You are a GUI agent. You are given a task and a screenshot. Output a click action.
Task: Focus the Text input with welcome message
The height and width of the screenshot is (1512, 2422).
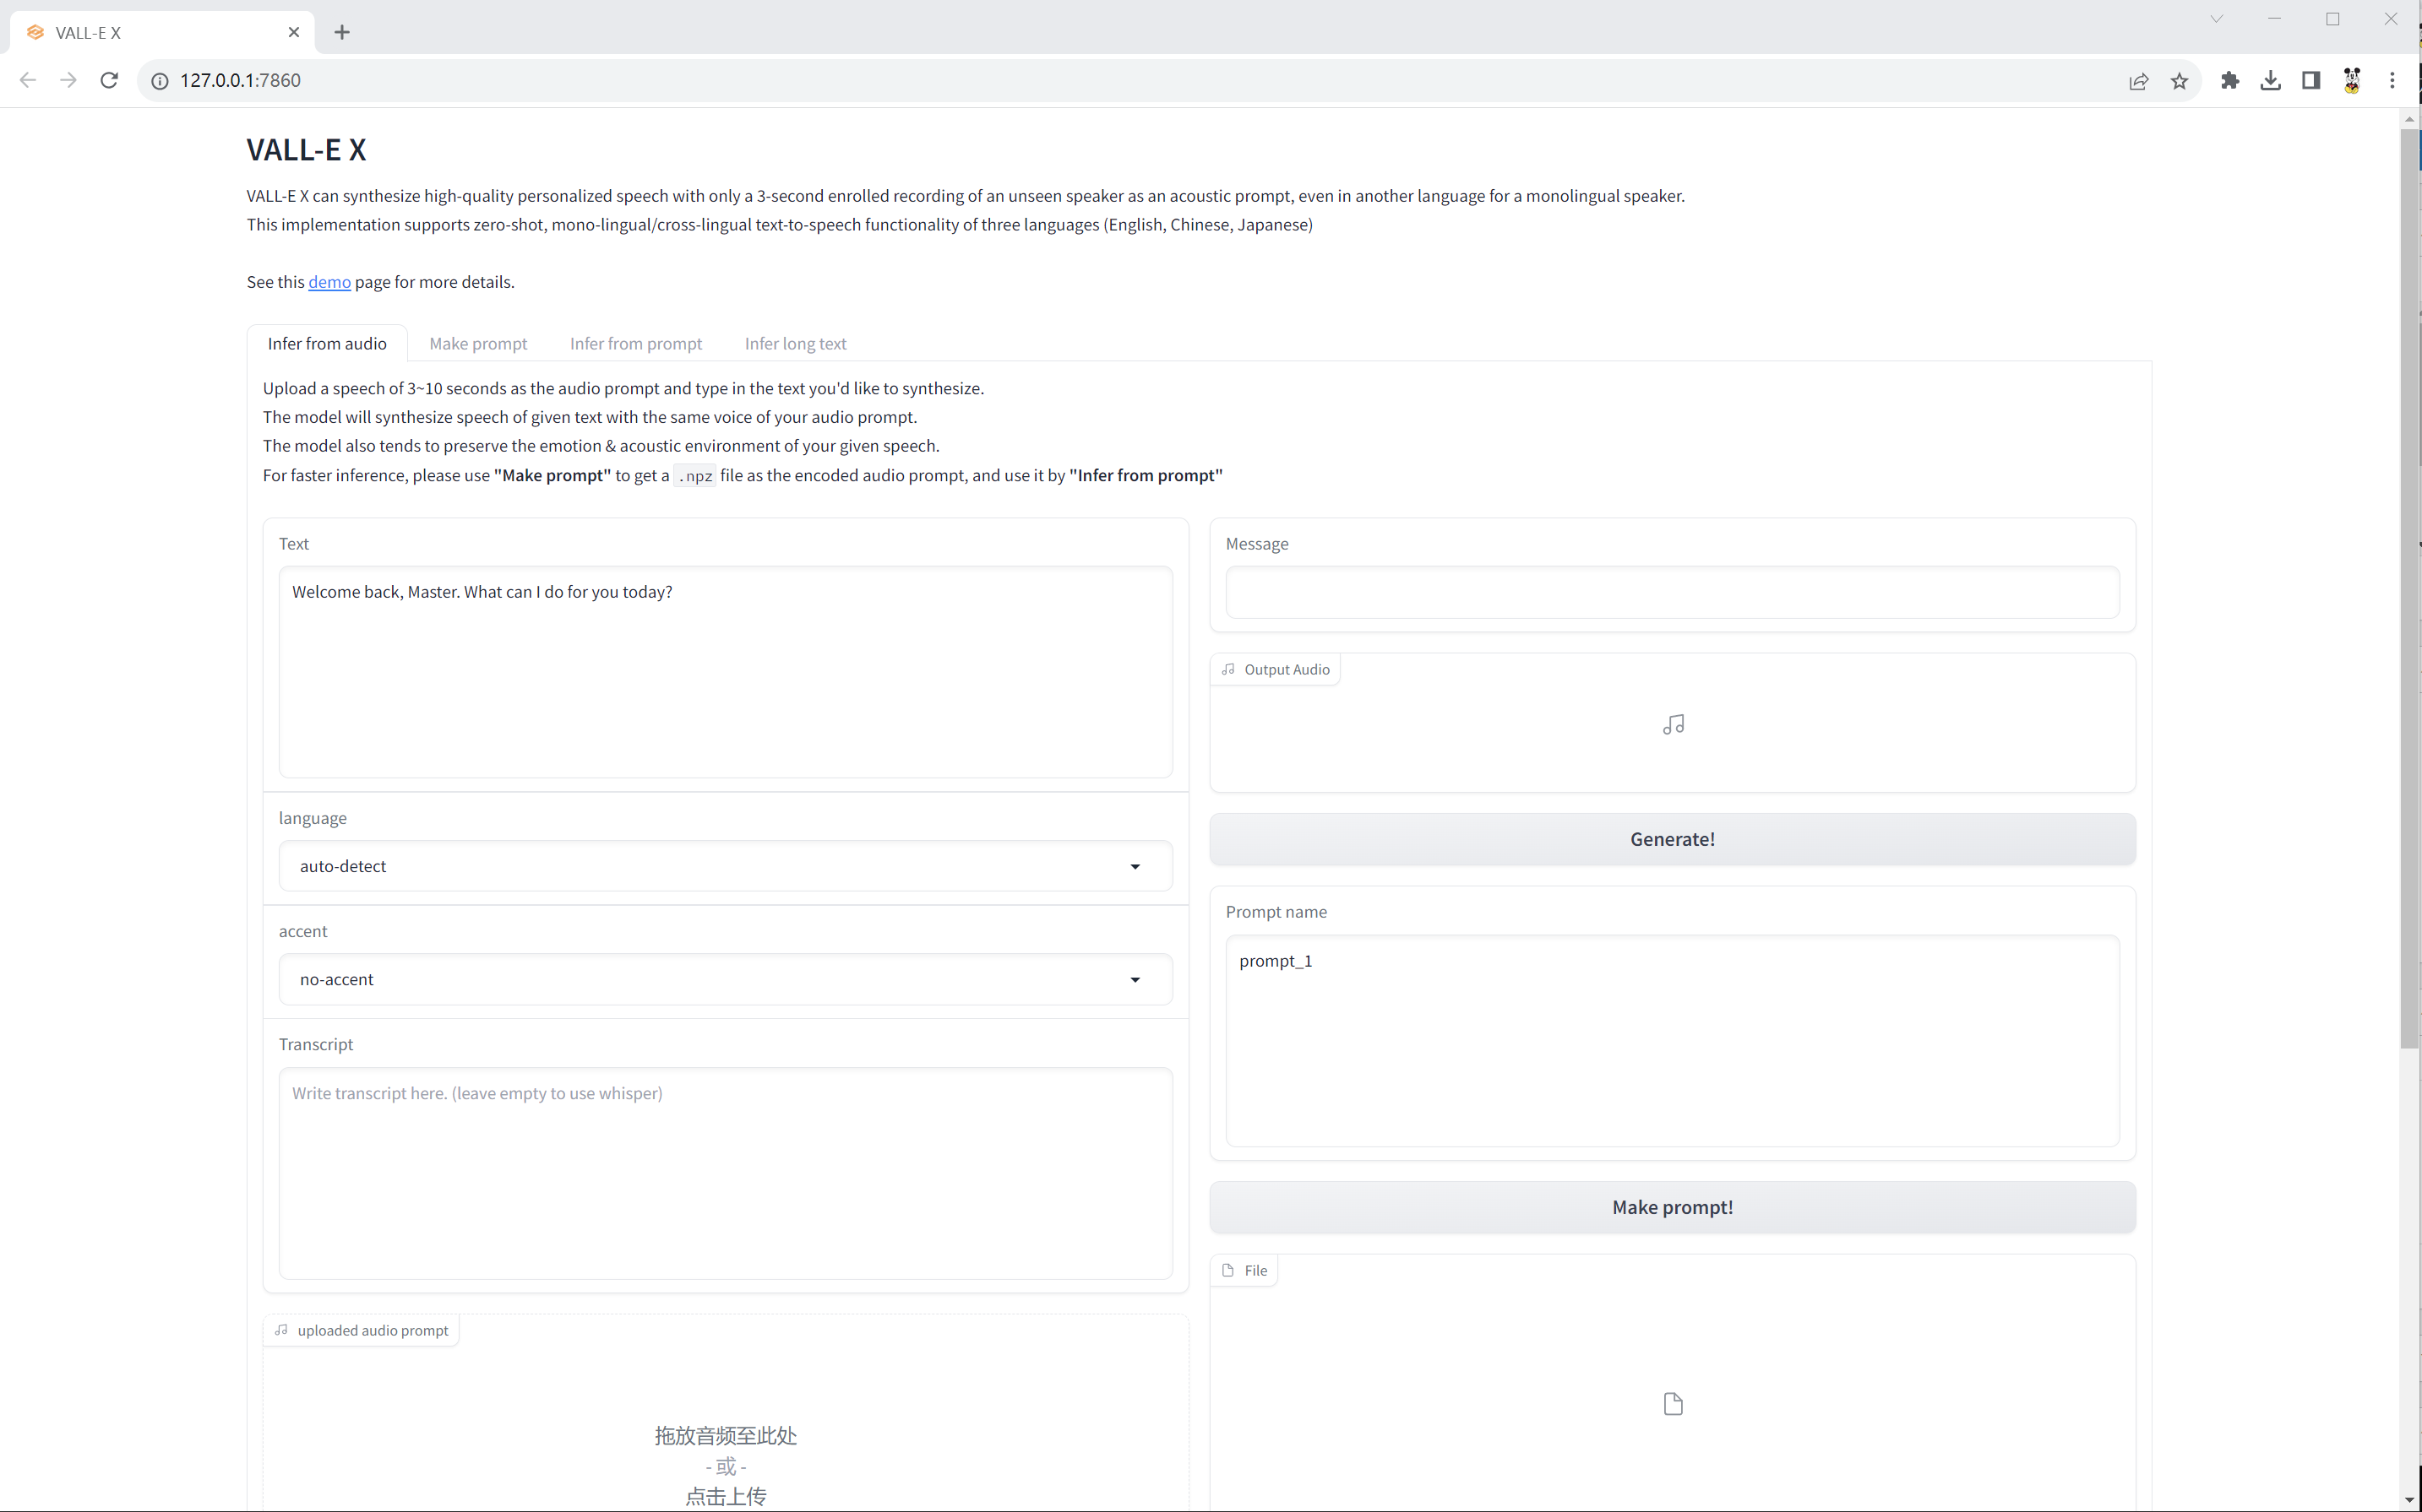(x=726, y=672)
